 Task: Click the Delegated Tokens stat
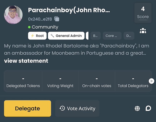(x=23, y=82)
